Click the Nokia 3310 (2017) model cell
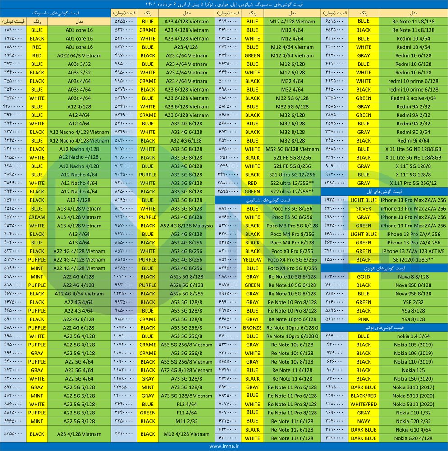Screen dimensions: 448x451 (413, 387)
